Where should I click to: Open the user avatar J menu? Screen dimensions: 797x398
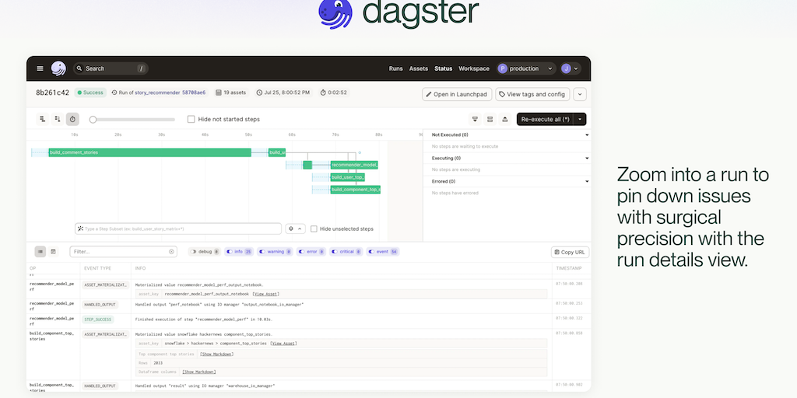point(571,68)
